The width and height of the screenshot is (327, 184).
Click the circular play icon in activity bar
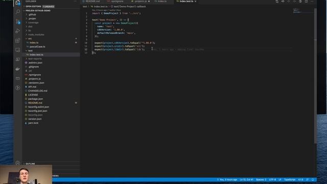[x=18, y=88]
